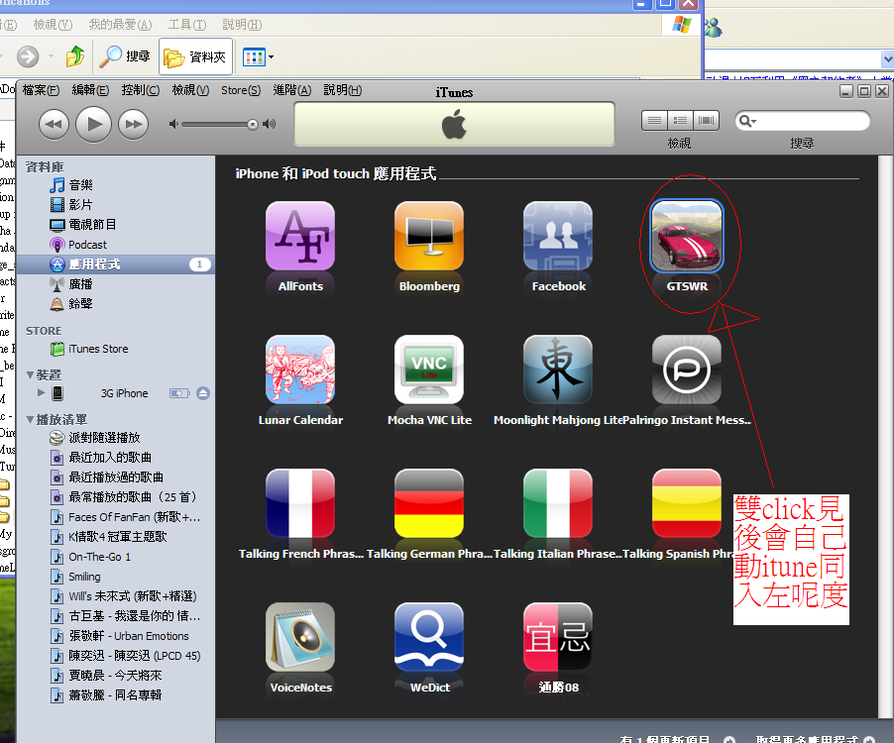Eject the 3G iPhone device
Image resolution: width=894 pixels, height=743 pixels.
click(203, 393)
